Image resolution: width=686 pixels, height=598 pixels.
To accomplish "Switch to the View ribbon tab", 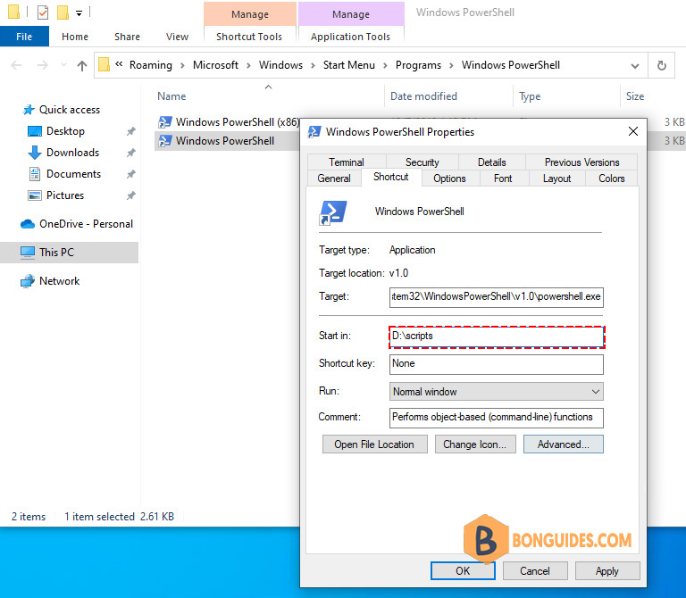I will tap(177, 37).
